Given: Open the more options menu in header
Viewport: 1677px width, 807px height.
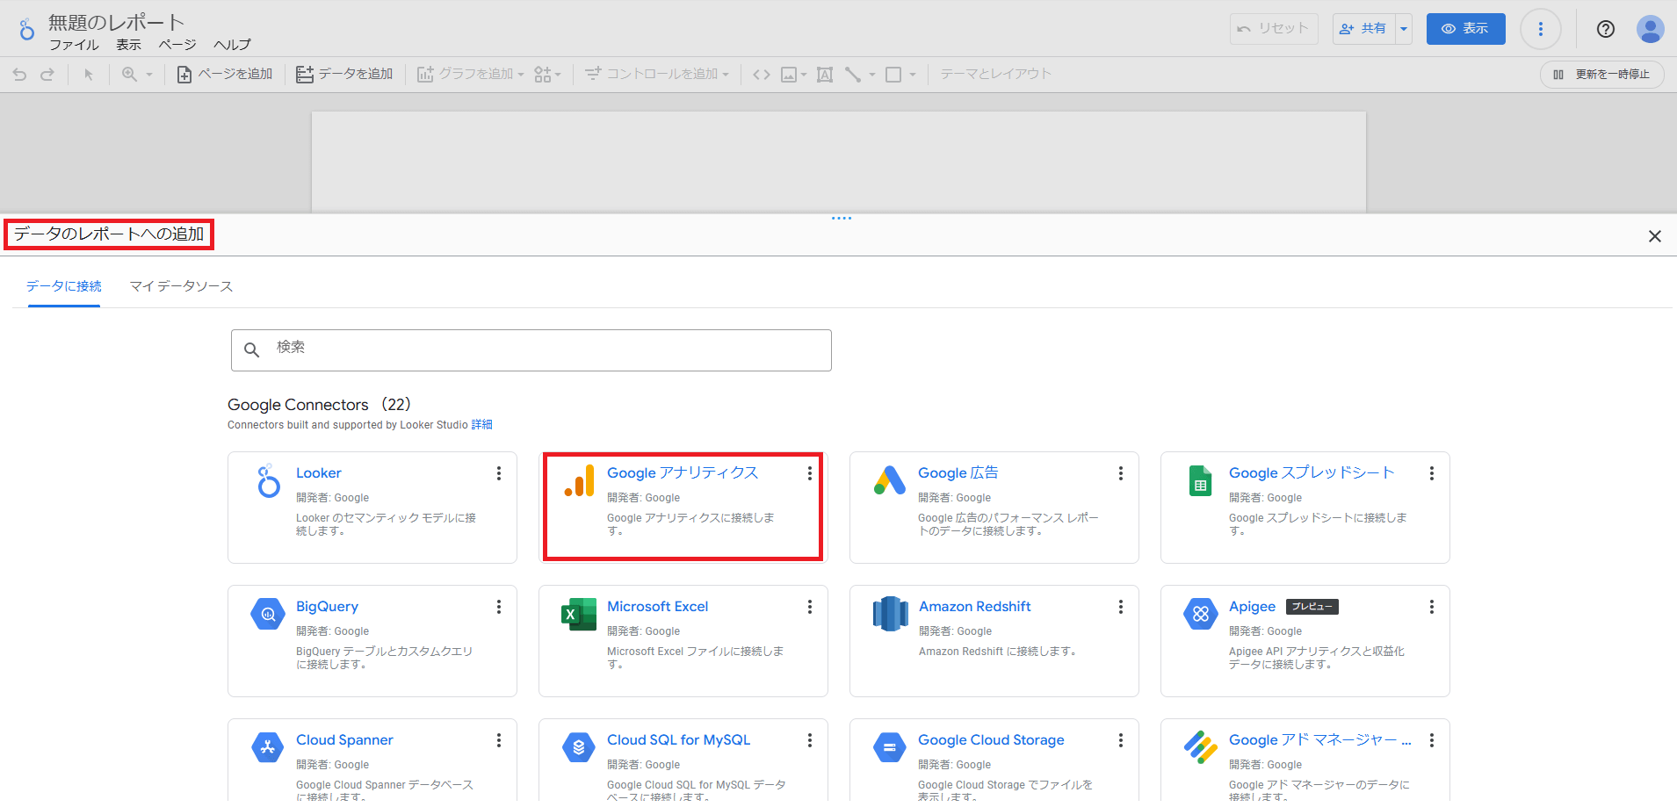Looking at the screenshot, I should pos(1540,29).
